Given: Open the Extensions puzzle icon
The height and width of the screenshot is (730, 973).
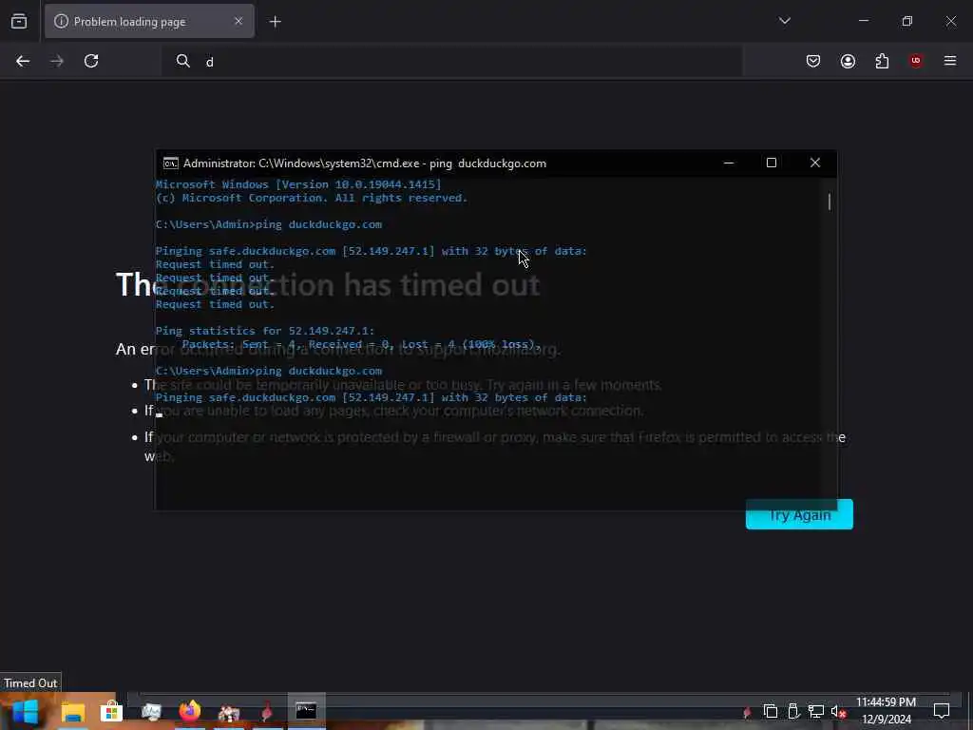Looking at the screenshot, I should click(x=882, y=61).
